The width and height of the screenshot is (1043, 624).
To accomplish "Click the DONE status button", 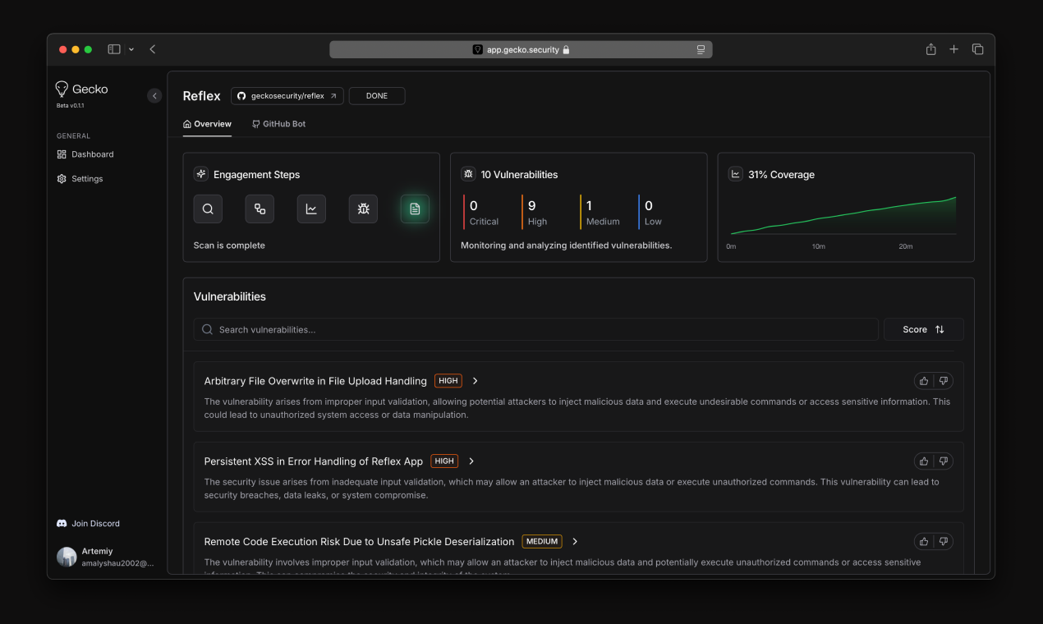I will click(377, 96).
